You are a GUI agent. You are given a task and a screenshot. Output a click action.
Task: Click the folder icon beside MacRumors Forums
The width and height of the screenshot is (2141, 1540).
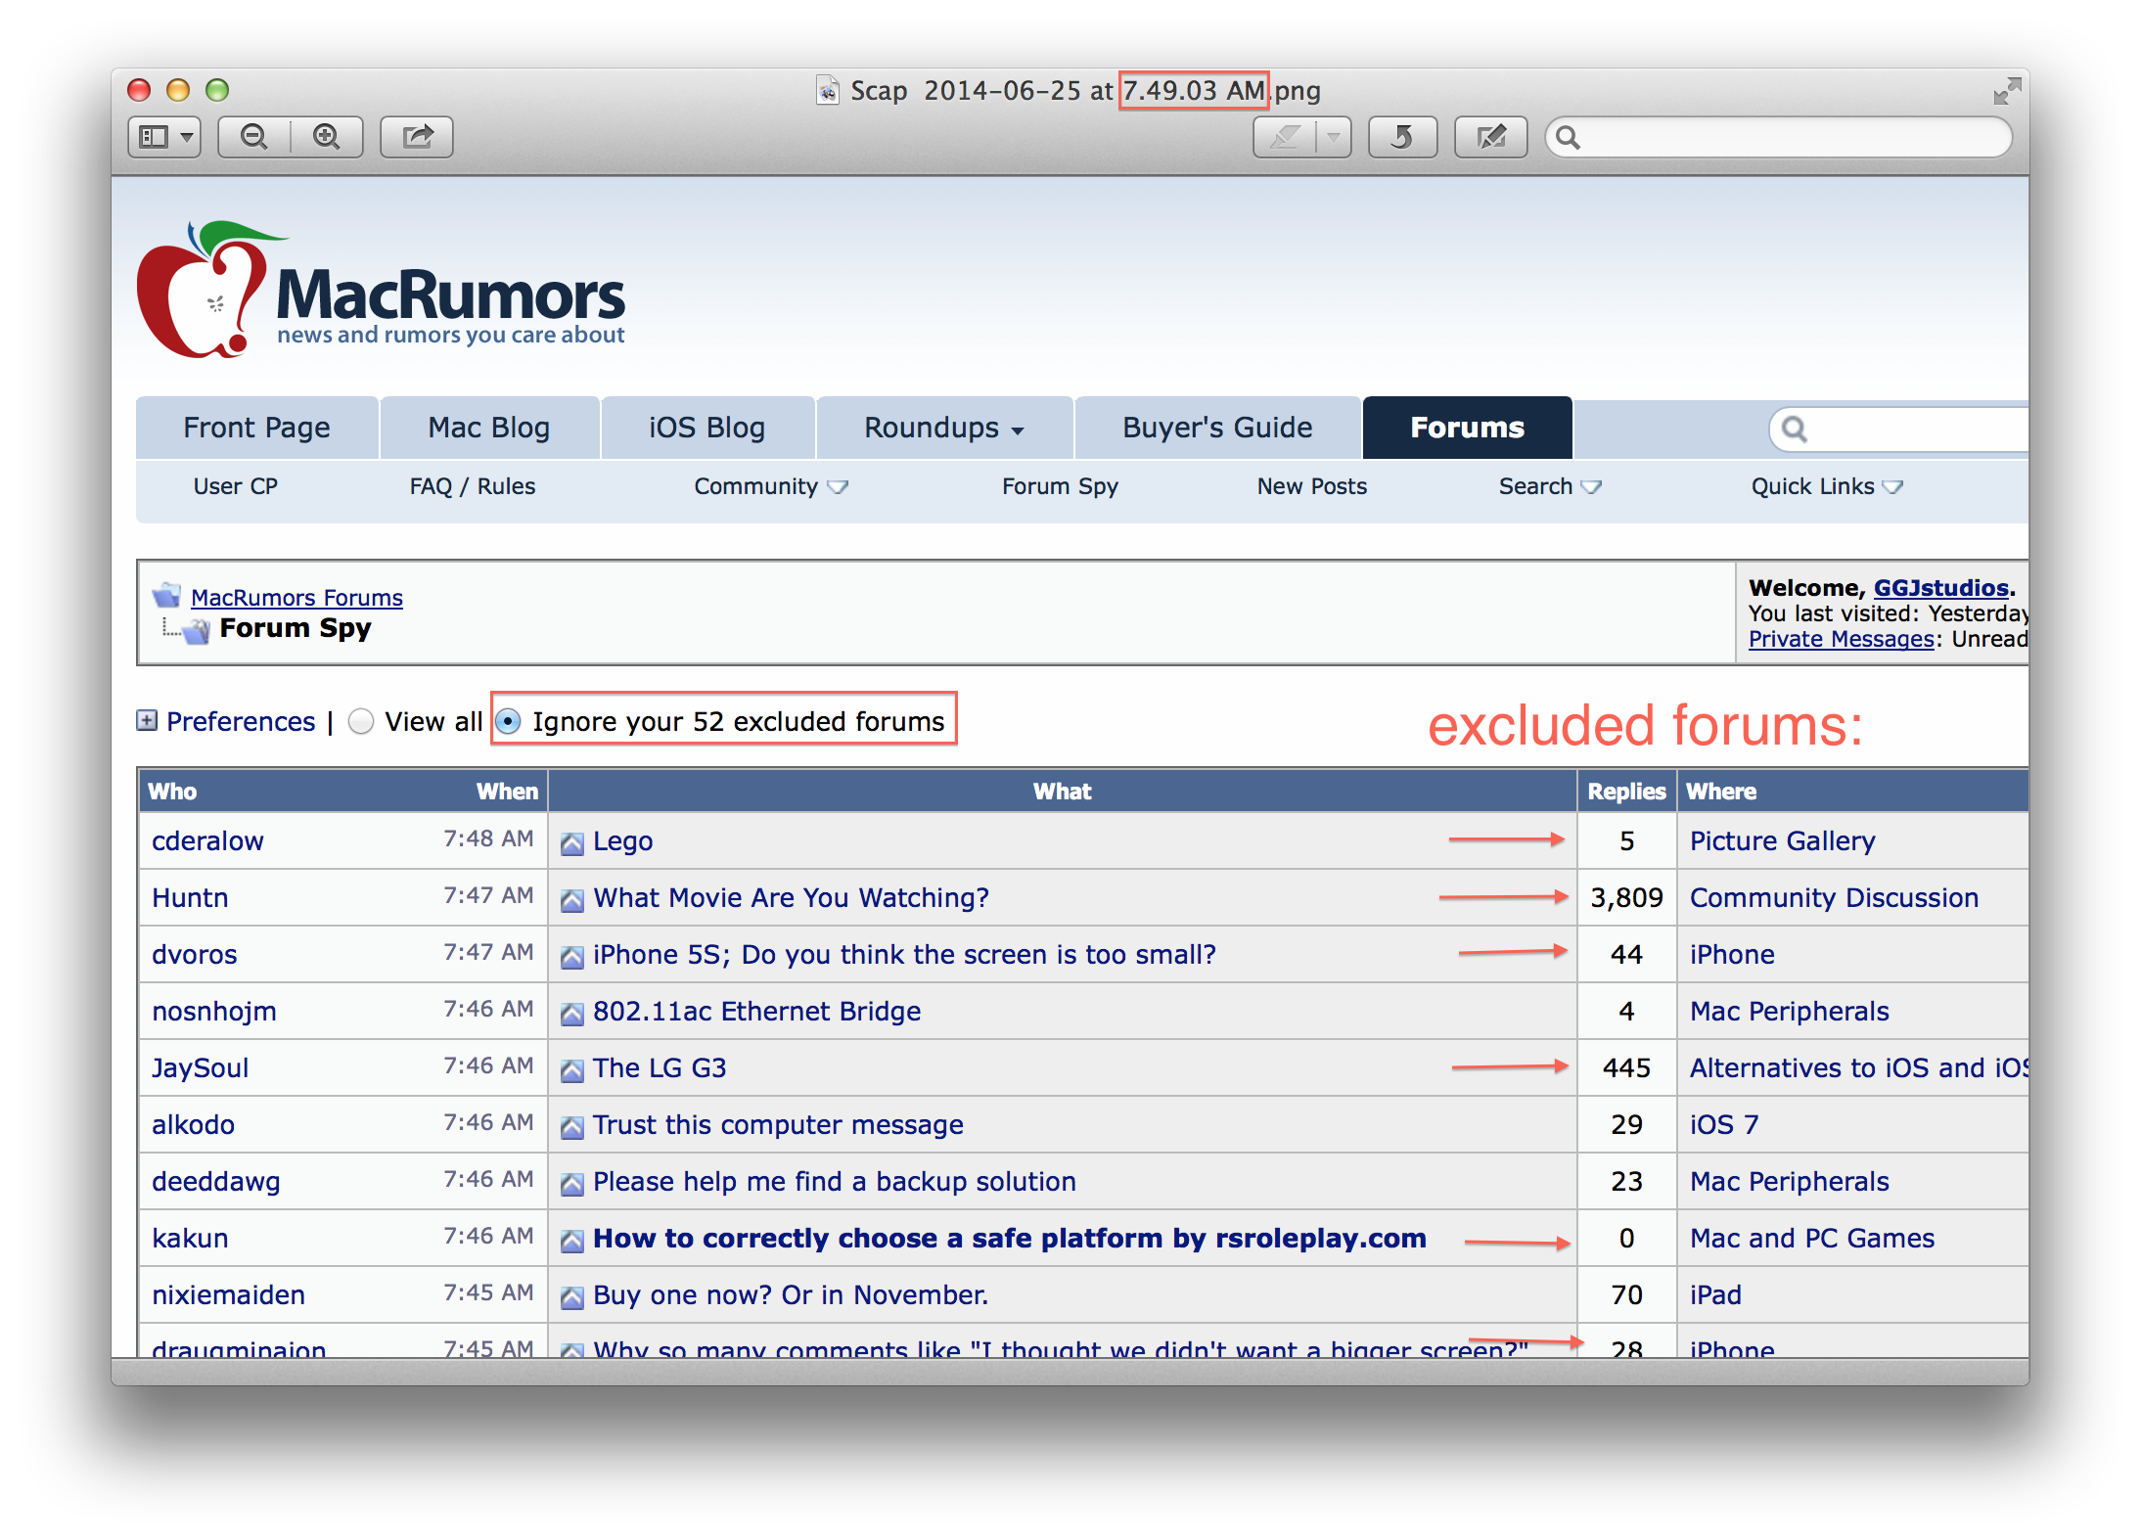[x=167, y=595]
